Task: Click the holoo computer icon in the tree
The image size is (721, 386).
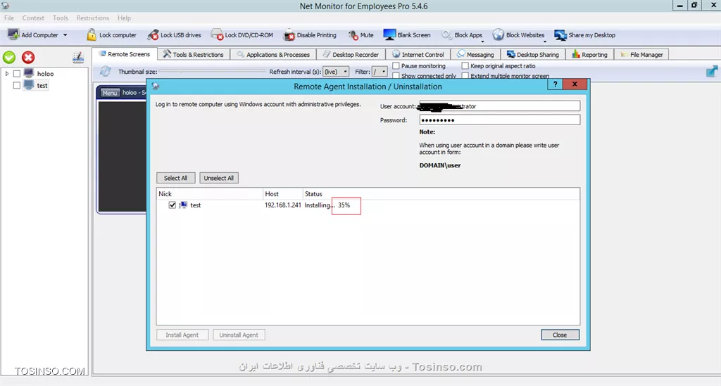Action: 28,73
